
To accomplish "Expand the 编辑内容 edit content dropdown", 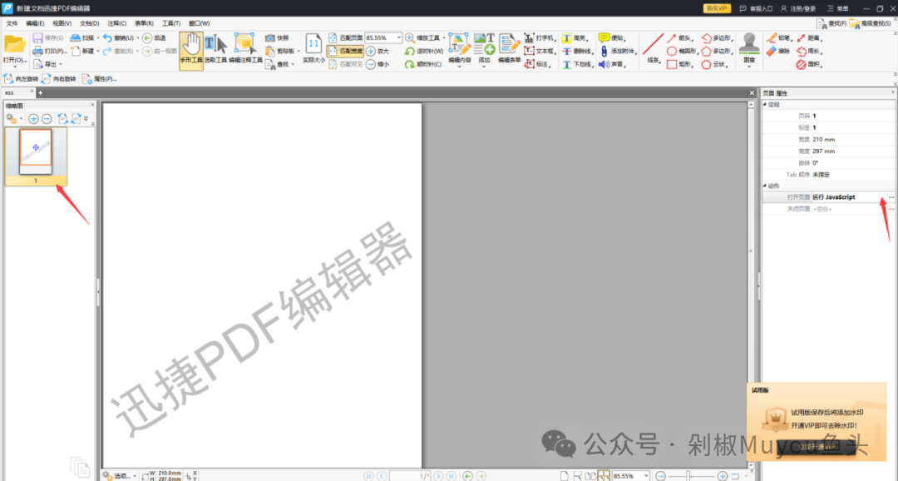I will tap(459, 67).
